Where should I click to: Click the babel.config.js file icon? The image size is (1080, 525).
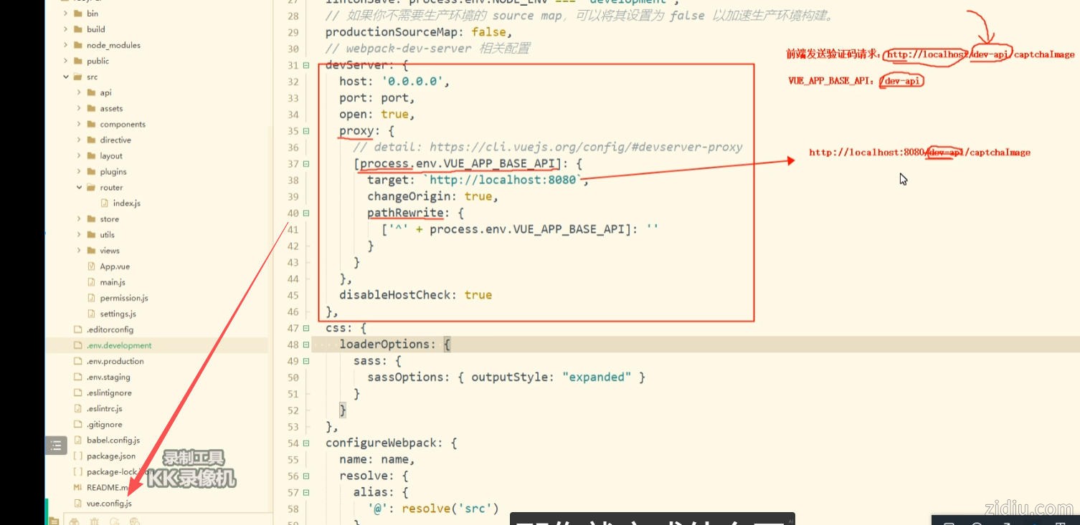pos(78,440)
